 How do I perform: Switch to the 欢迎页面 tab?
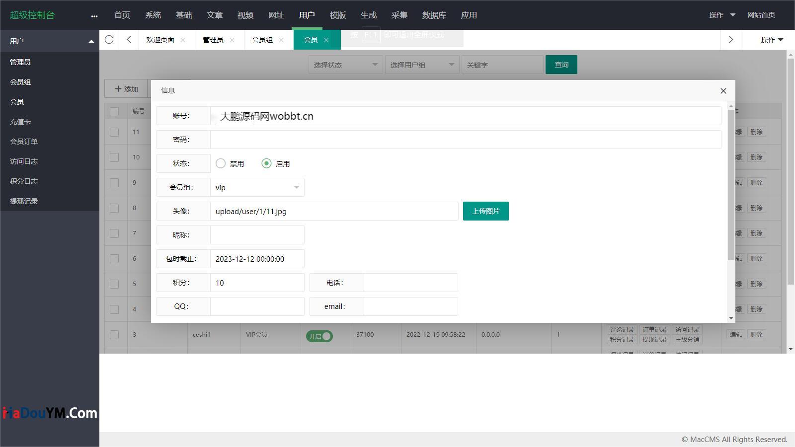click(160, 40)
